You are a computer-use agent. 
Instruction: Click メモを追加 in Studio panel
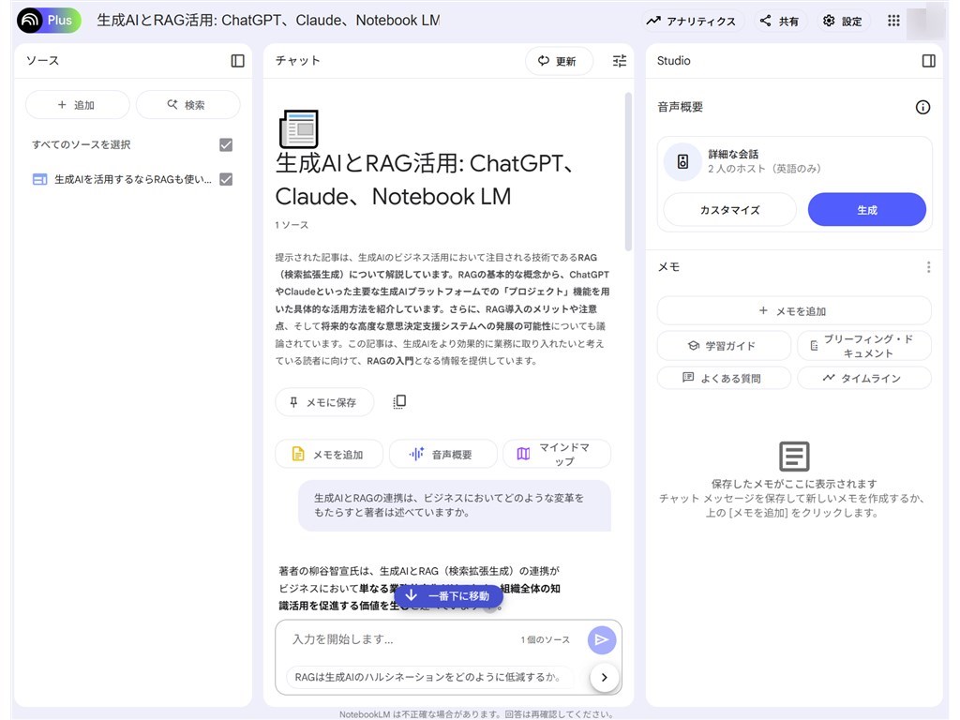(x=794, y=311)
